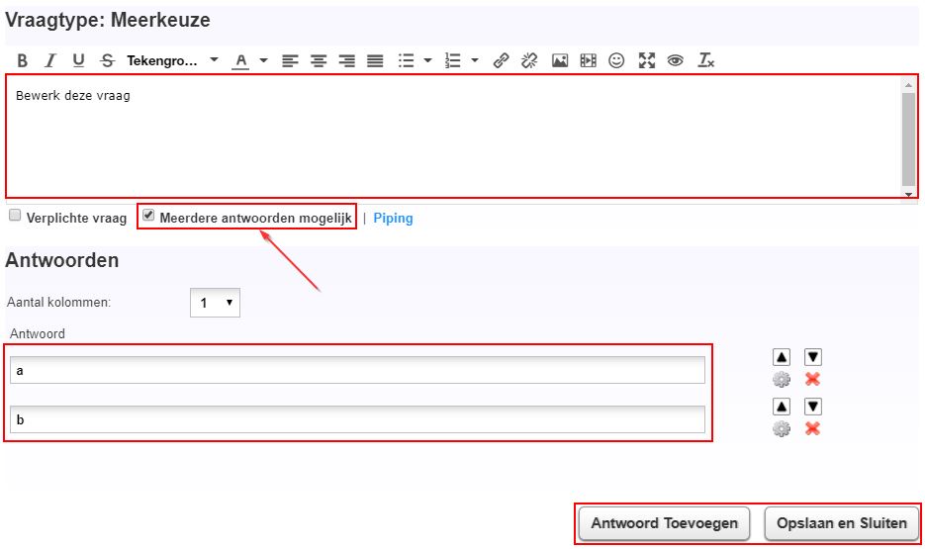Open the emoticon smiley picker

[x=616, y=60]
